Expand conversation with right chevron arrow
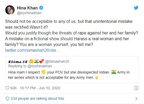144x104 pixels. 136,98
